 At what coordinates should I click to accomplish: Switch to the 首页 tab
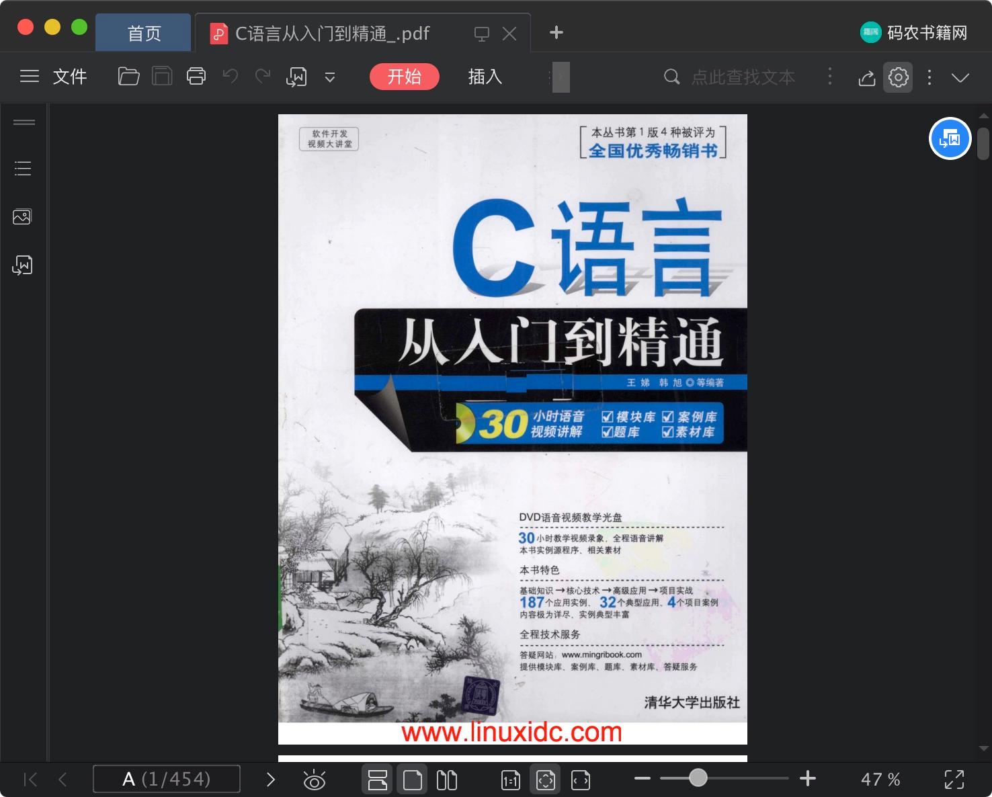click(x=144, y=33)
